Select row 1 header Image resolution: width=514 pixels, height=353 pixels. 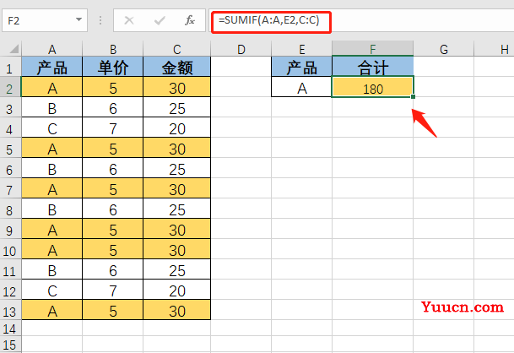[9, 68]
